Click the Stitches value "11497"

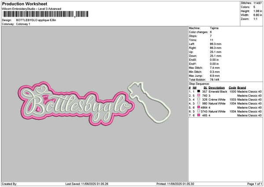pos(257,3)
